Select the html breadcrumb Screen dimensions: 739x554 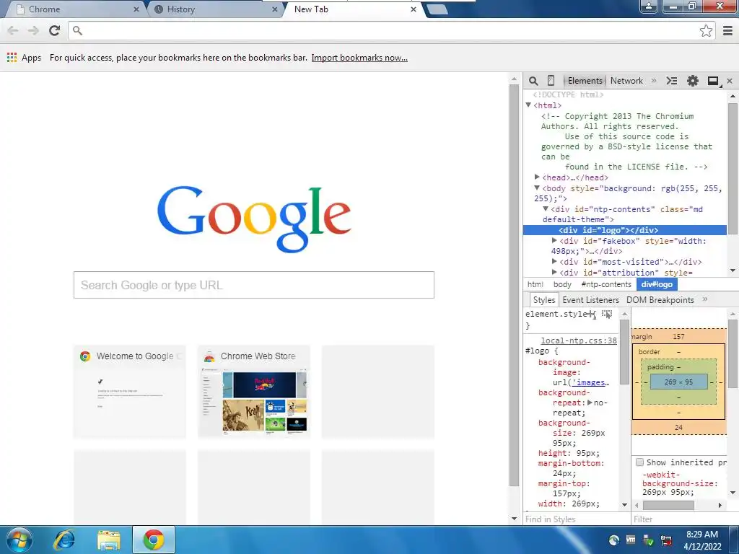[x=535, y=284]
